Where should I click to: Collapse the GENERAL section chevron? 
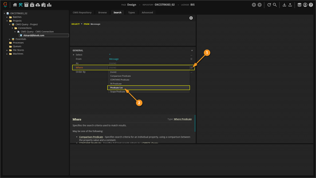[192, 51]
